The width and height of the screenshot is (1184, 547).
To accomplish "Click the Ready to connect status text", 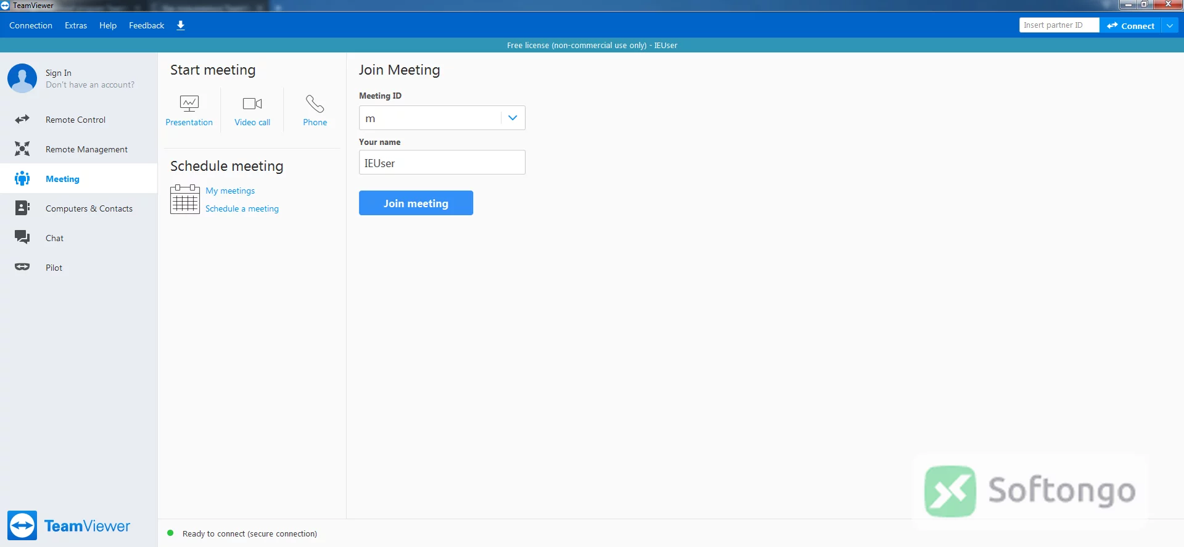I will tap(250, 533).
